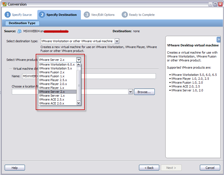Image resolution: width=224 pixels, height=175 pixels.
Task: Click the Browse... button
Action: [x=144, y=92]
